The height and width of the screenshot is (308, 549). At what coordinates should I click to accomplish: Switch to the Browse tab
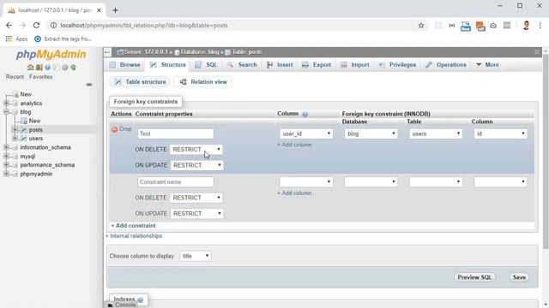coord(125,65)
